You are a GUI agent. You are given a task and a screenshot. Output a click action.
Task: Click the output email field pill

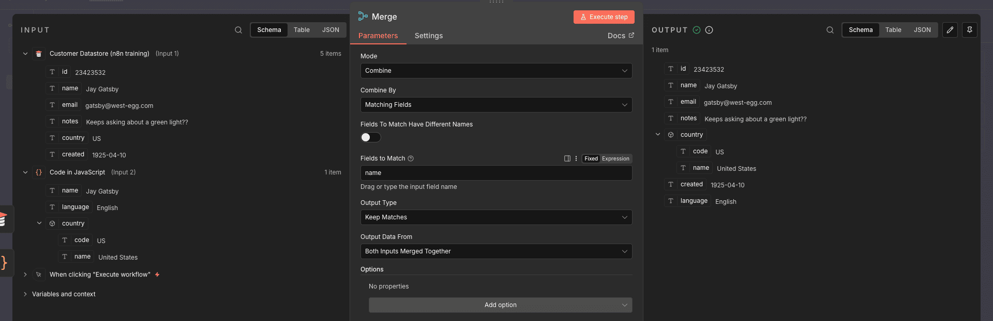pyautogui.click(x=683, y=102)
